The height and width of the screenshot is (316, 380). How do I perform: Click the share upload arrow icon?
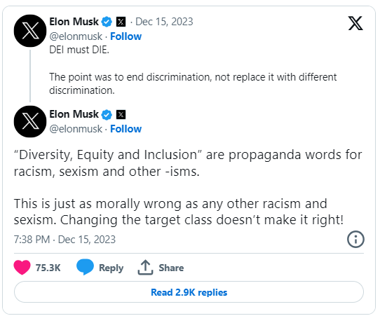coord(145,268)
